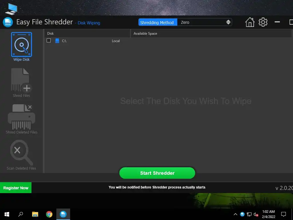
Task: Select the C:\ disk row text
Action: 64,41
